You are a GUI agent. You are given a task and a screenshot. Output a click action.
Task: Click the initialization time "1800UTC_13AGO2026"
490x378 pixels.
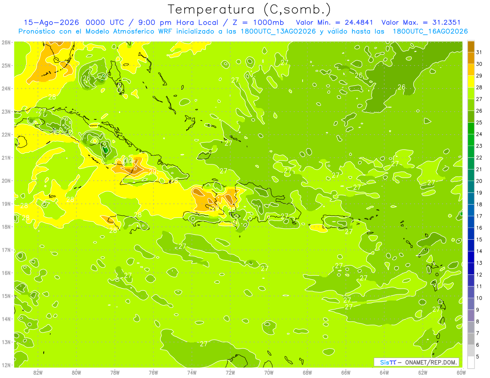pos(278,31)
